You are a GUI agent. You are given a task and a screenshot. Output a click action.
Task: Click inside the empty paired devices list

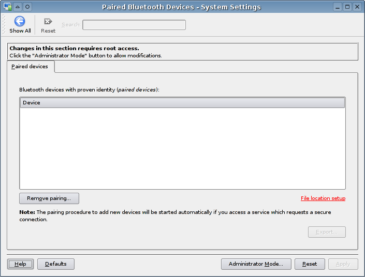click(x=182, y=149)
